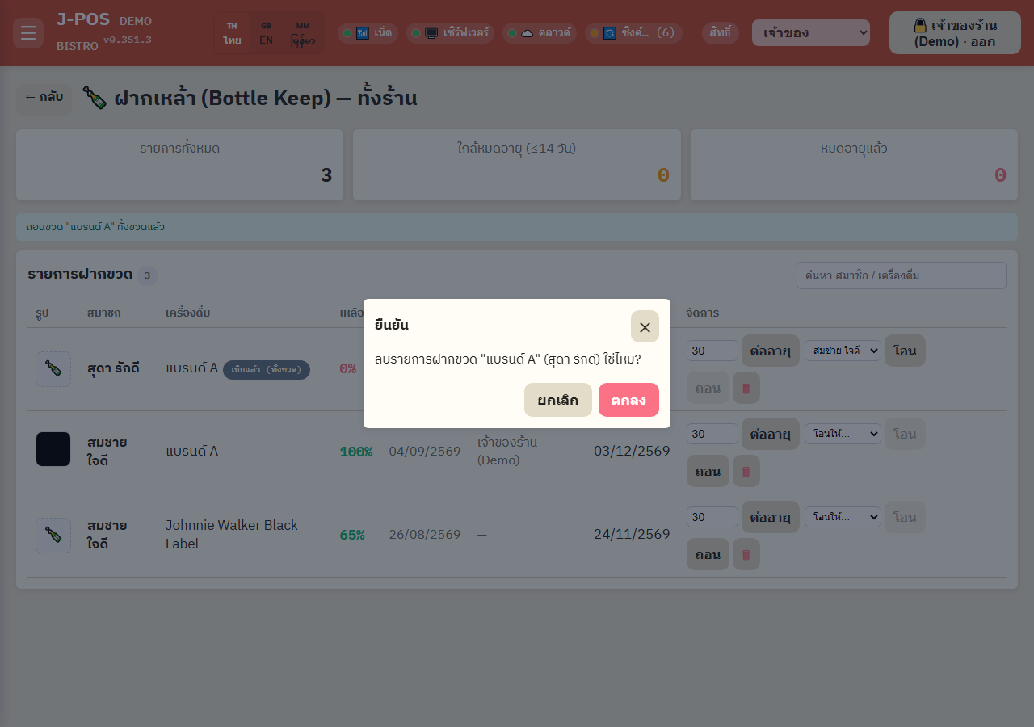
Task: Withdraw (ถอน) the bottle expiring 03/12/2569
Action: click(708, 471)
